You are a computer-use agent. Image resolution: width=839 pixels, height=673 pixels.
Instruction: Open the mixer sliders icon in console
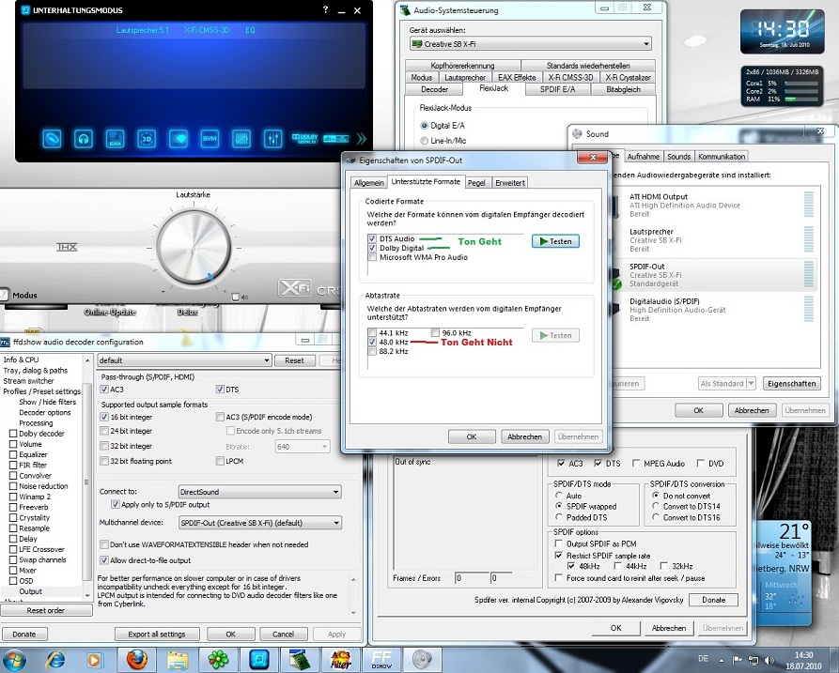click(x=272, y=139)
